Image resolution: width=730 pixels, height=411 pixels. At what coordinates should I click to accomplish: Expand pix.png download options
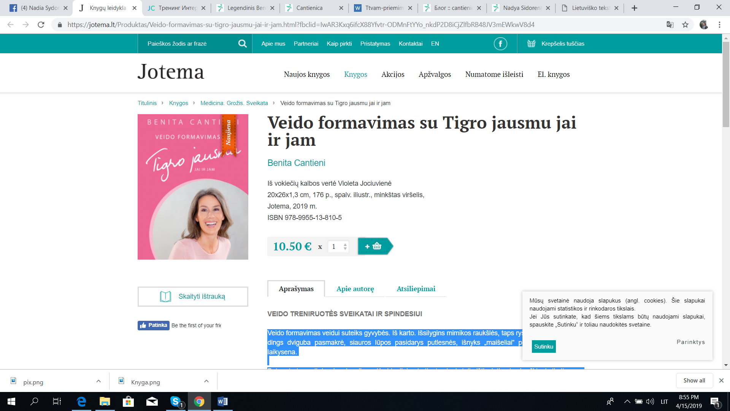point(98,381)
